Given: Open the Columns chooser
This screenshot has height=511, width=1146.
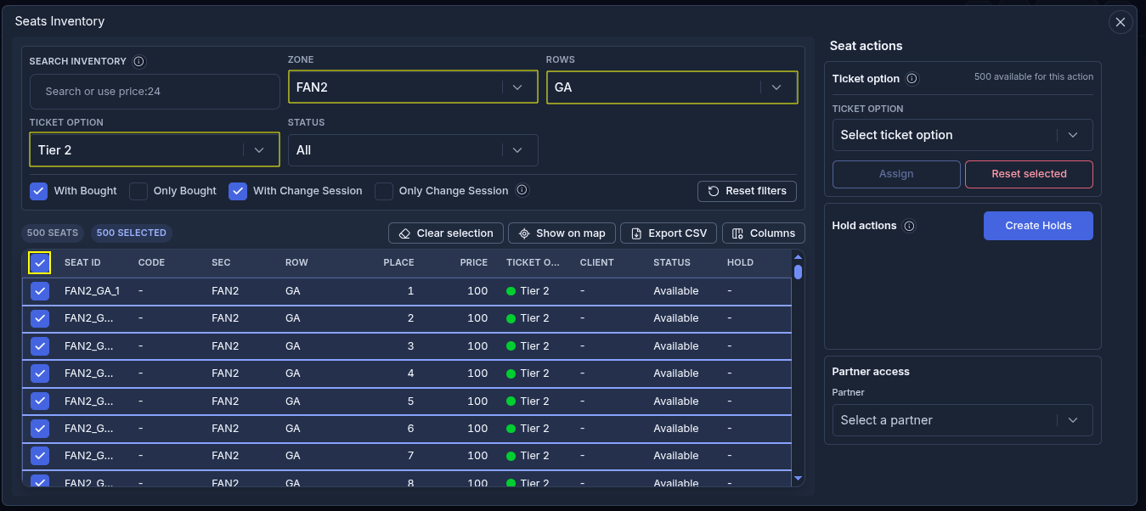Looking at the screenshot, I should pos(764,233).
